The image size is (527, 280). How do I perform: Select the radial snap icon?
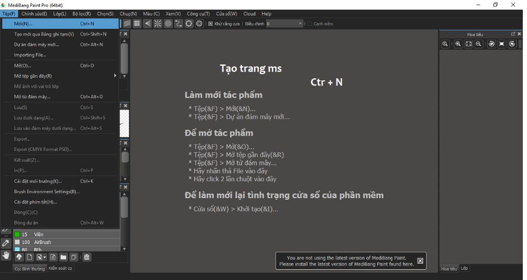(157, 24)
